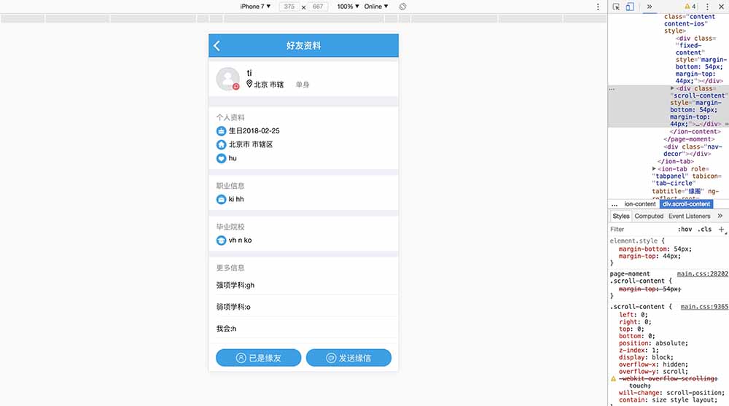Viewport: 729px width, 406px height.
Task: Expand the ion-tab element node
Action: tap(655, 169)
